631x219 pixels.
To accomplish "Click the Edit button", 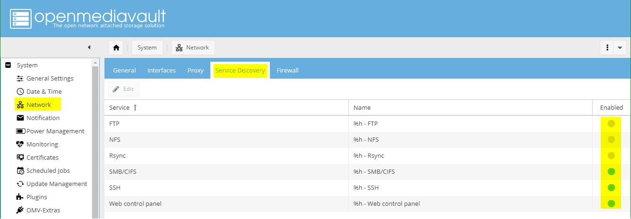I will (x=124, y=89).
